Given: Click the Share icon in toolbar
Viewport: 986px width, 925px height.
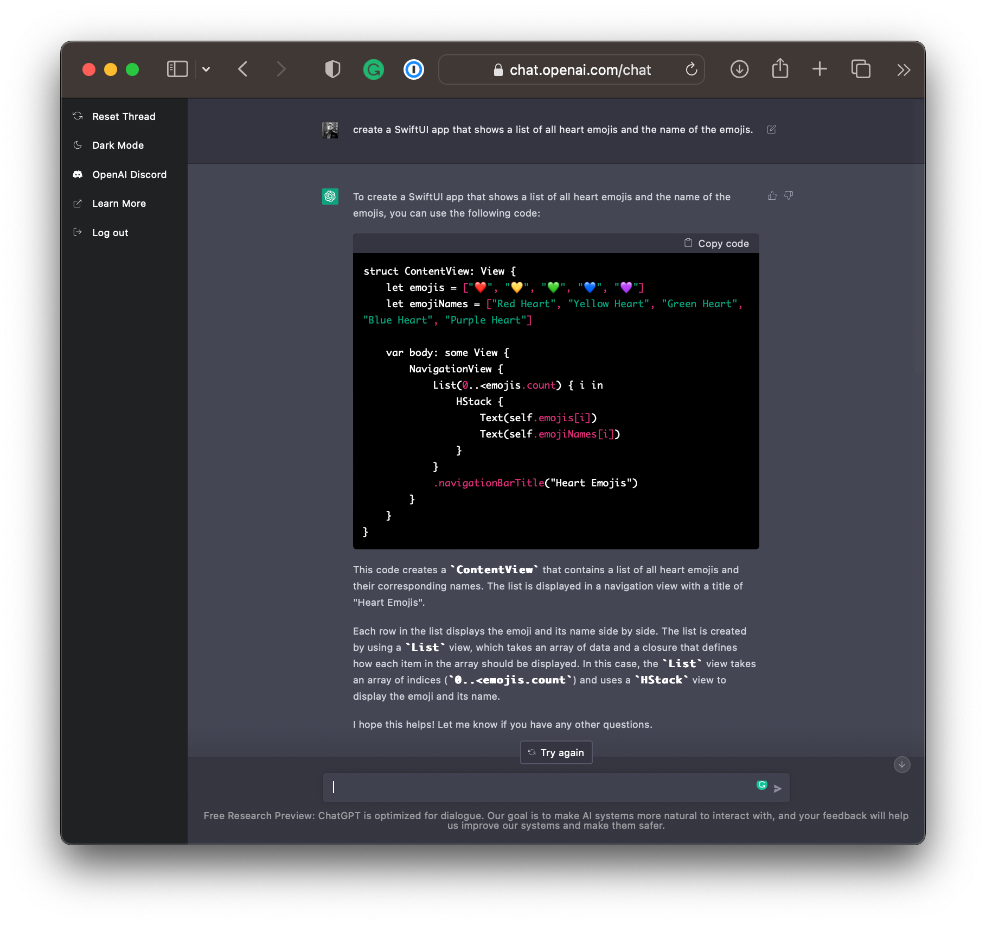Looking at the screenshot, I should (780, 69).
